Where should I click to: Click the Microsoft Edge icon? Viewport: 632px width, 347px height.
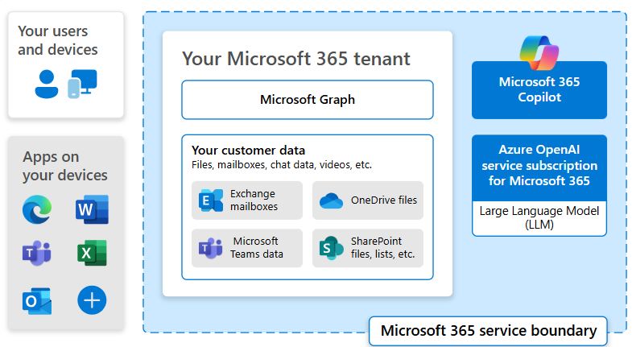click(x=36, y=210)
